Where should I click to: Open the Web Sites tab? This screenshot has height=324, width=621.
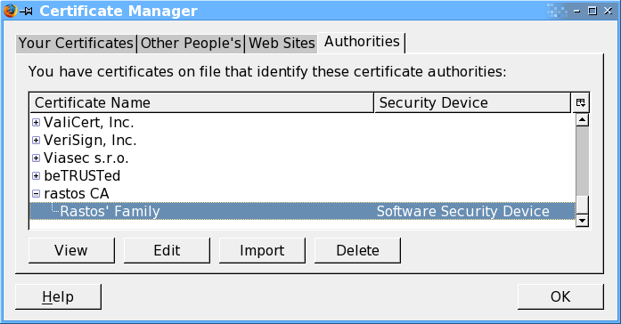[282, 43]
